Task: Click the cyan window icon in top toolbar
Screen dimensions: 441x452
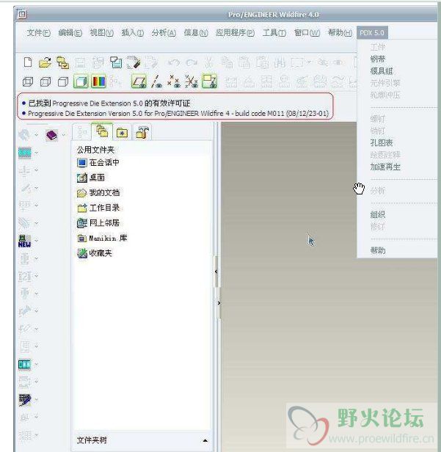Action: coord(116,62)
